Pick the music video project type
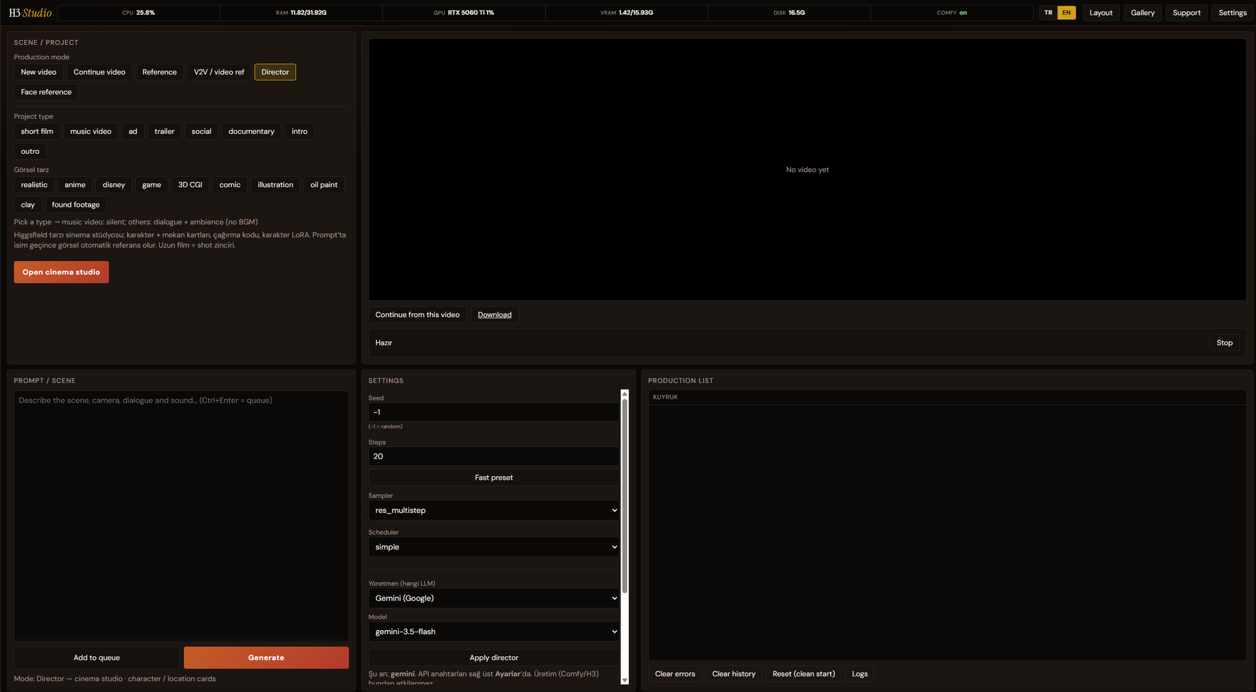This screenshot has height=692, width=1256. pyautogui.click(x=90, y=132)
